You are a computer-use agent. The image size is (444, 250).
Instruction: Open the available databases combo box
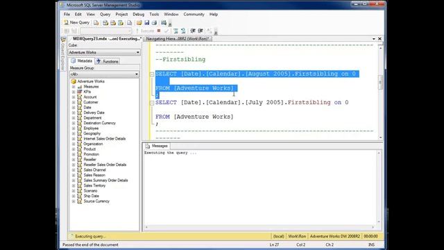tap(106, 31)
